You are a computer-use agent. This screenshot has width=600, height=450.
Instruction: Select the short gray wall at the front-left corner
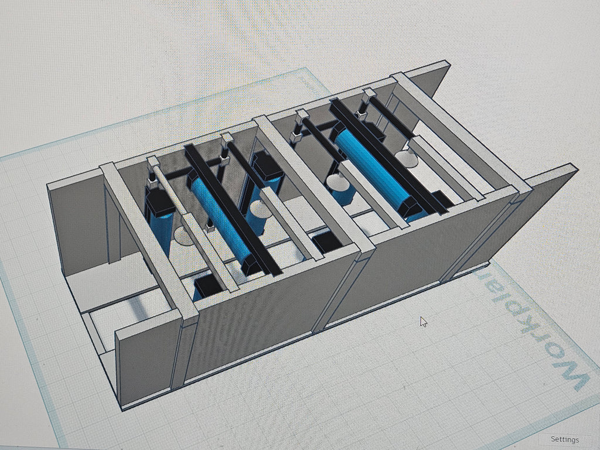click(146, 357)
